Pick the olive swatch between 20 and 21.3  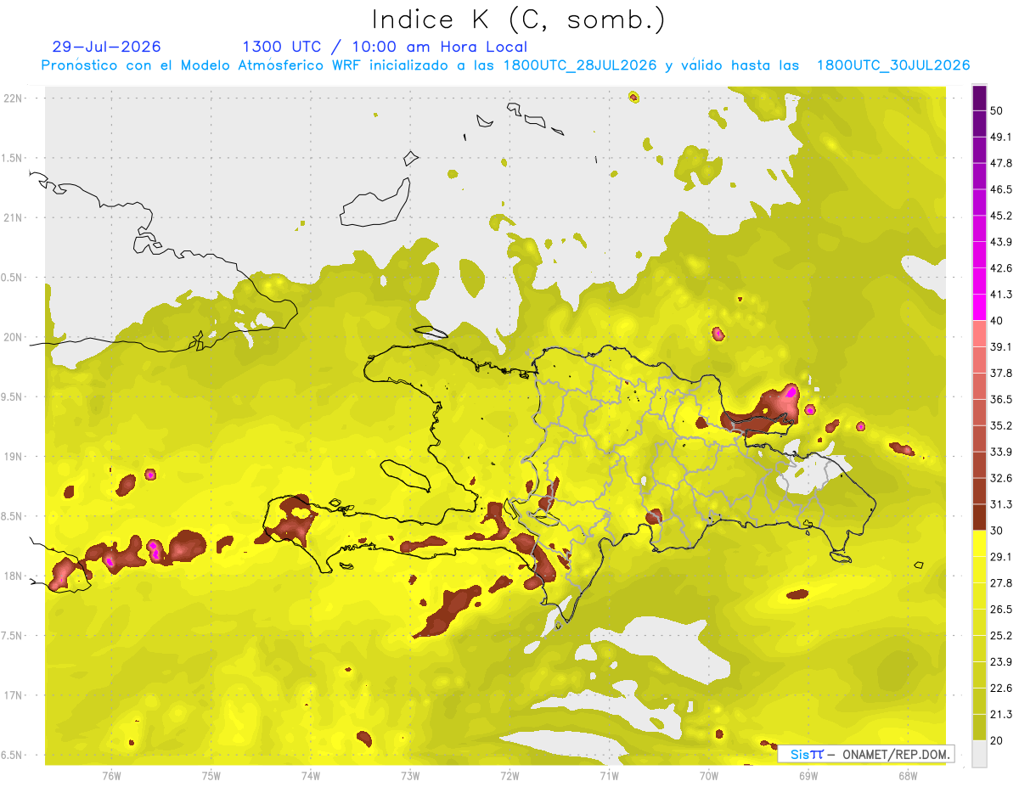(x=979, y=728)
